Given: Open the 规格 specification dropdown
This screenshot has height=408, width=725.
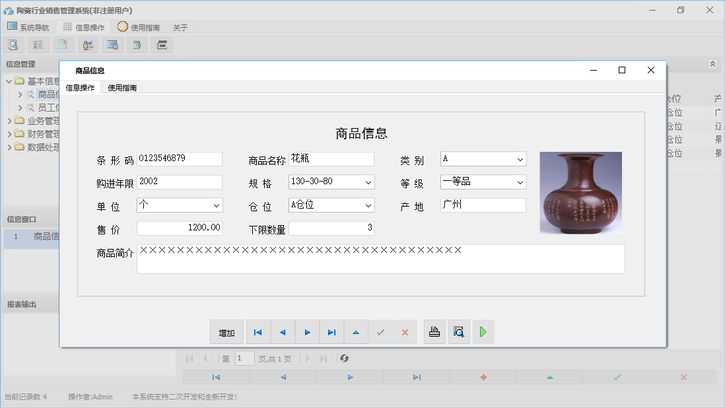Looking at the screenshot, I should (368, 182).
